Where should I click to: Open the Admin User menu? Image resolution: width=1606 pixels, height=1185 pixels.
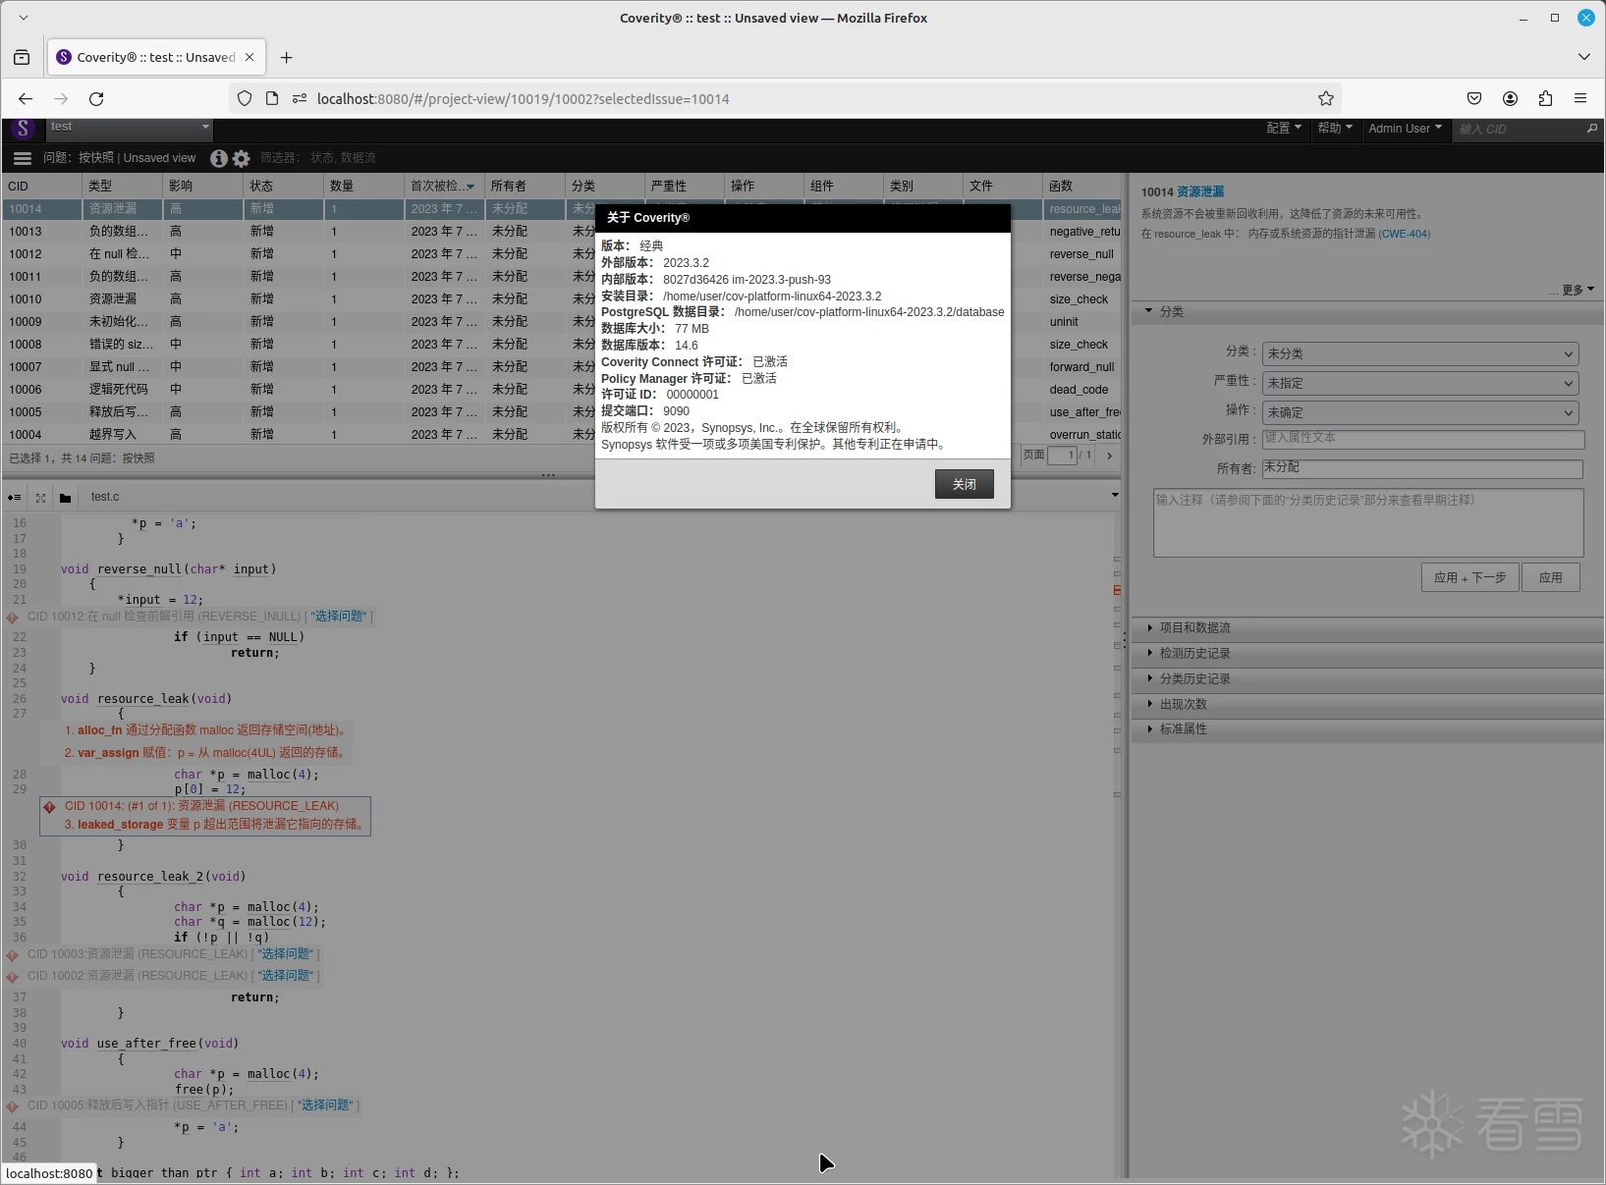1405,129
